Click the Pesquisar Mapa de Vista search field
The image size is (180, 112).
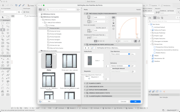pos(164,21)
